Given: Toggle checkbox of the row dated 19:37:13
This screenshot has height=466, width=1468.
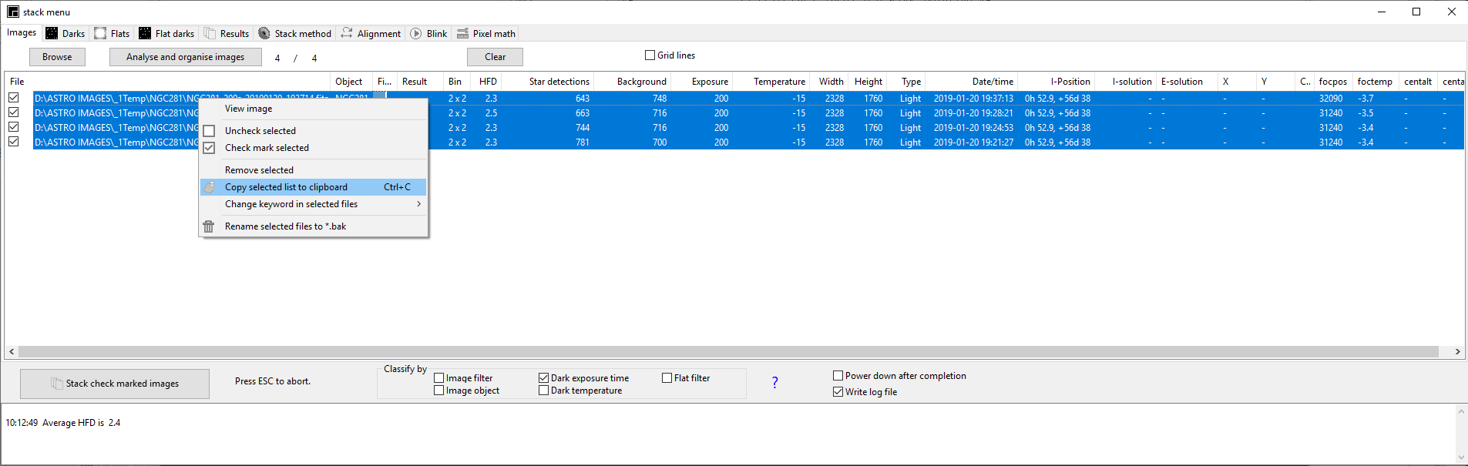Looking at the screenshot, I should [x=14, y=98].
